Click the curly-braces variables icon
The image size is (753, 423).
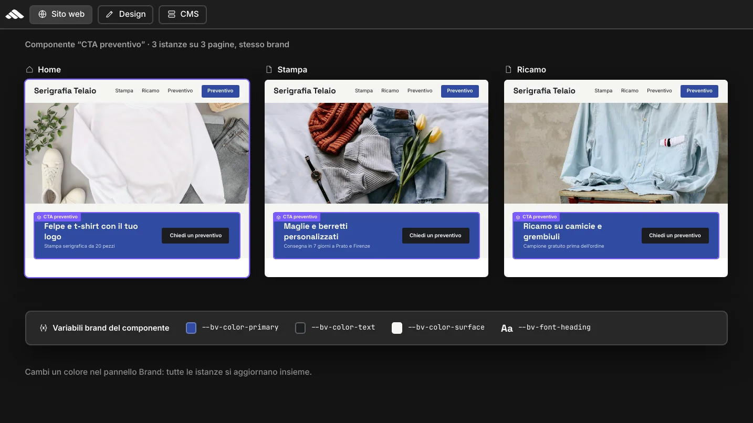pyautogui.click(x=44, y=328)
